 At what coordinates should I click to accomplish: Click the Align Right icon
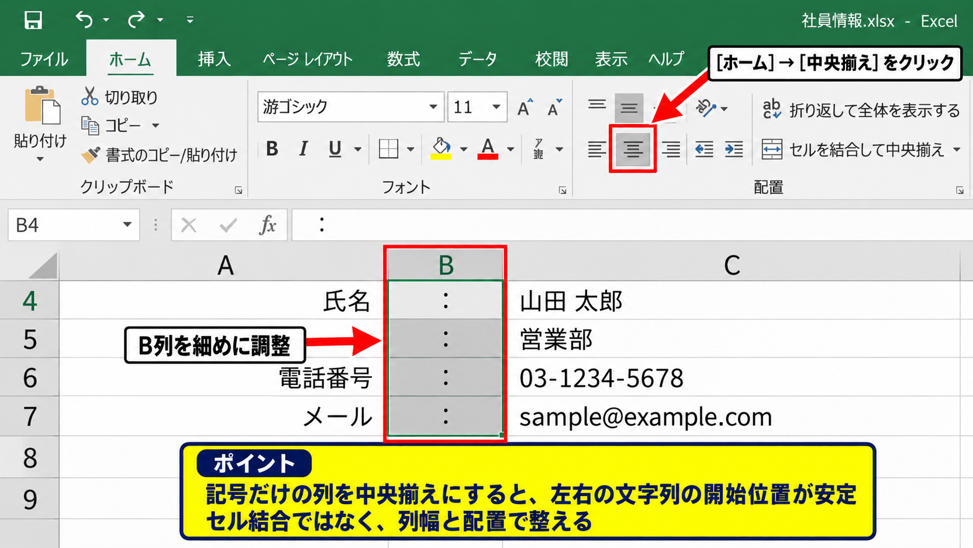(671, 150)
